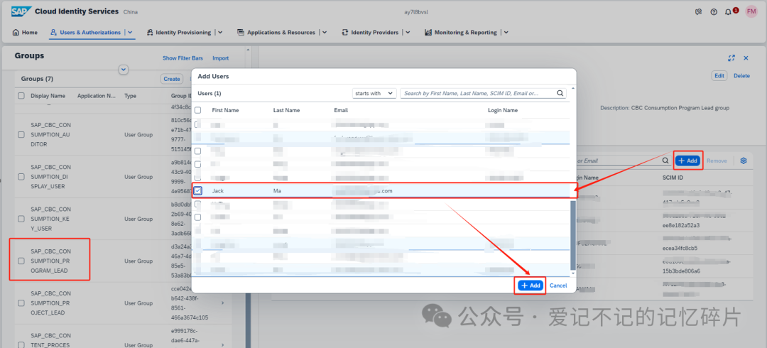Click the Applications & Resources icon

point(241,32)
